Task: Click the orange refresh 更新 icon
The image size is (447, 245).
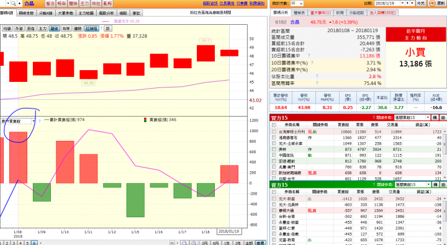Action: (432, 3)
